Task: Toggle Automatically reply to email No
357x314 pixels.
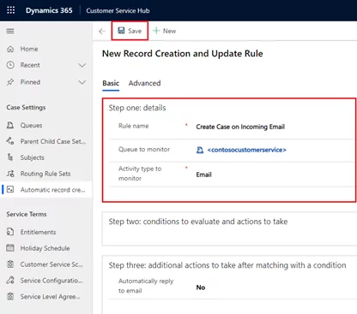Action: [201, 287]
